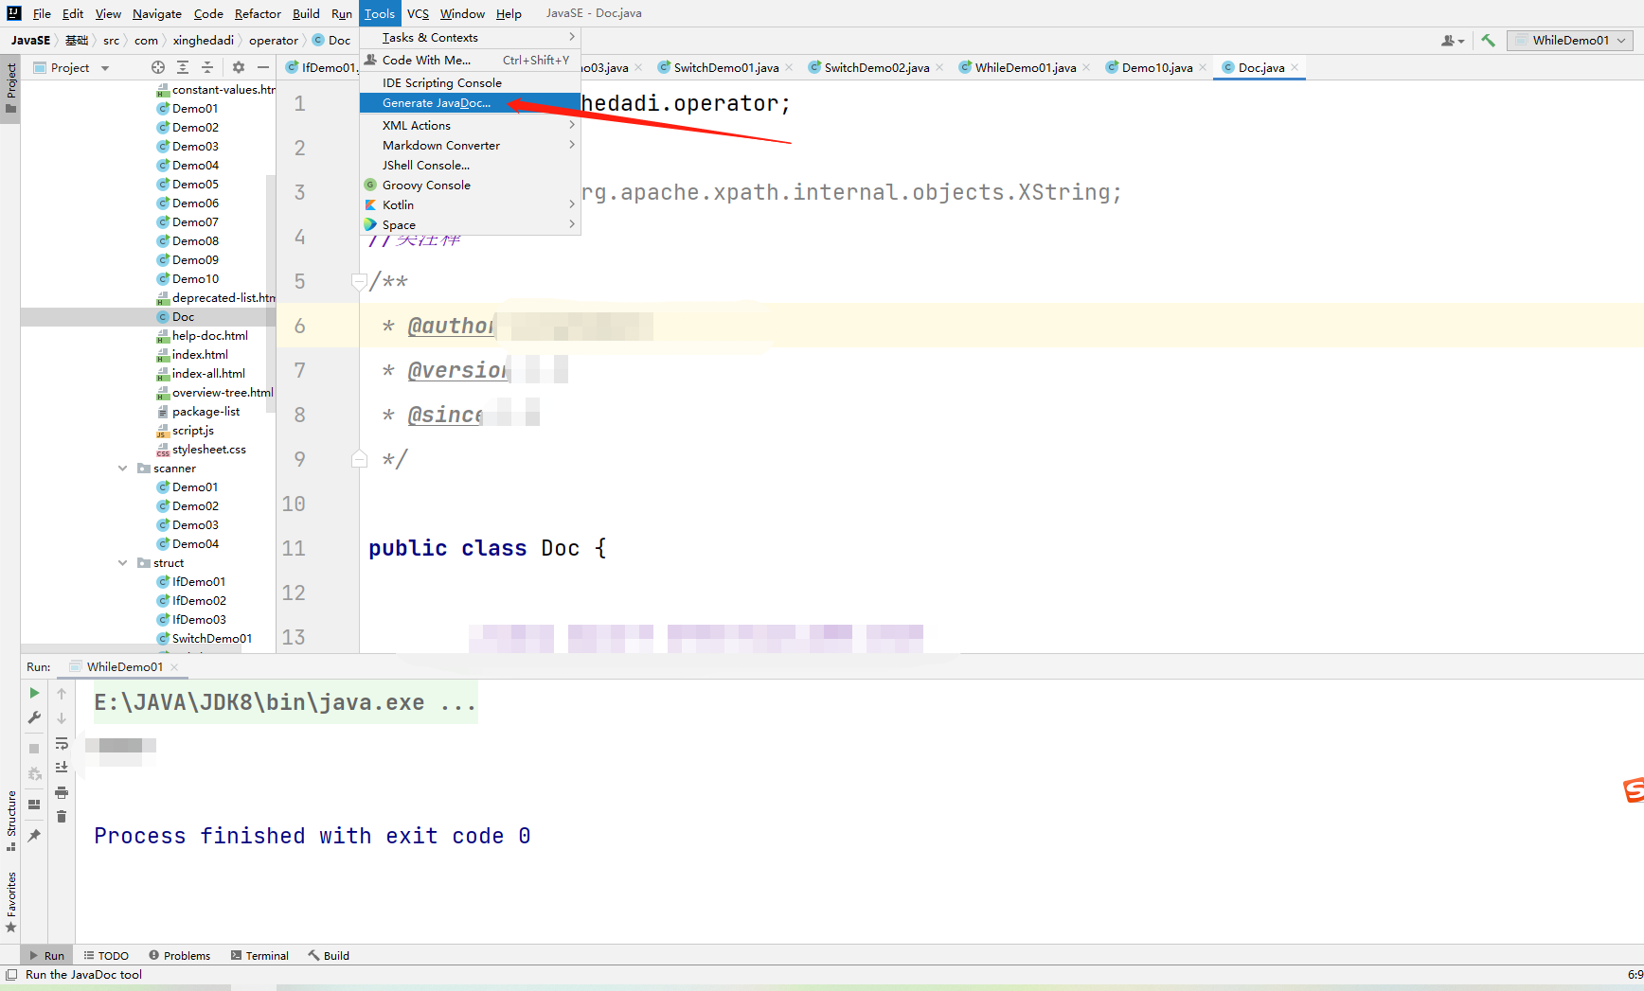Click the fold end marker at line 9
Viewport: 1644px width, 991px height.
[x=359, y=459]
